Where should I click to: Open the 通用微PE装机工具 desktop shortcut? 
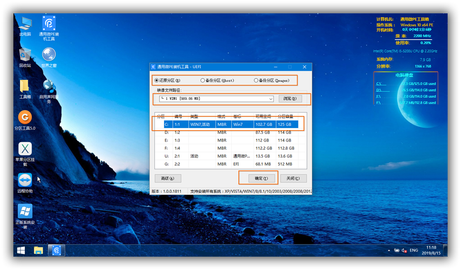coord(49,28)
